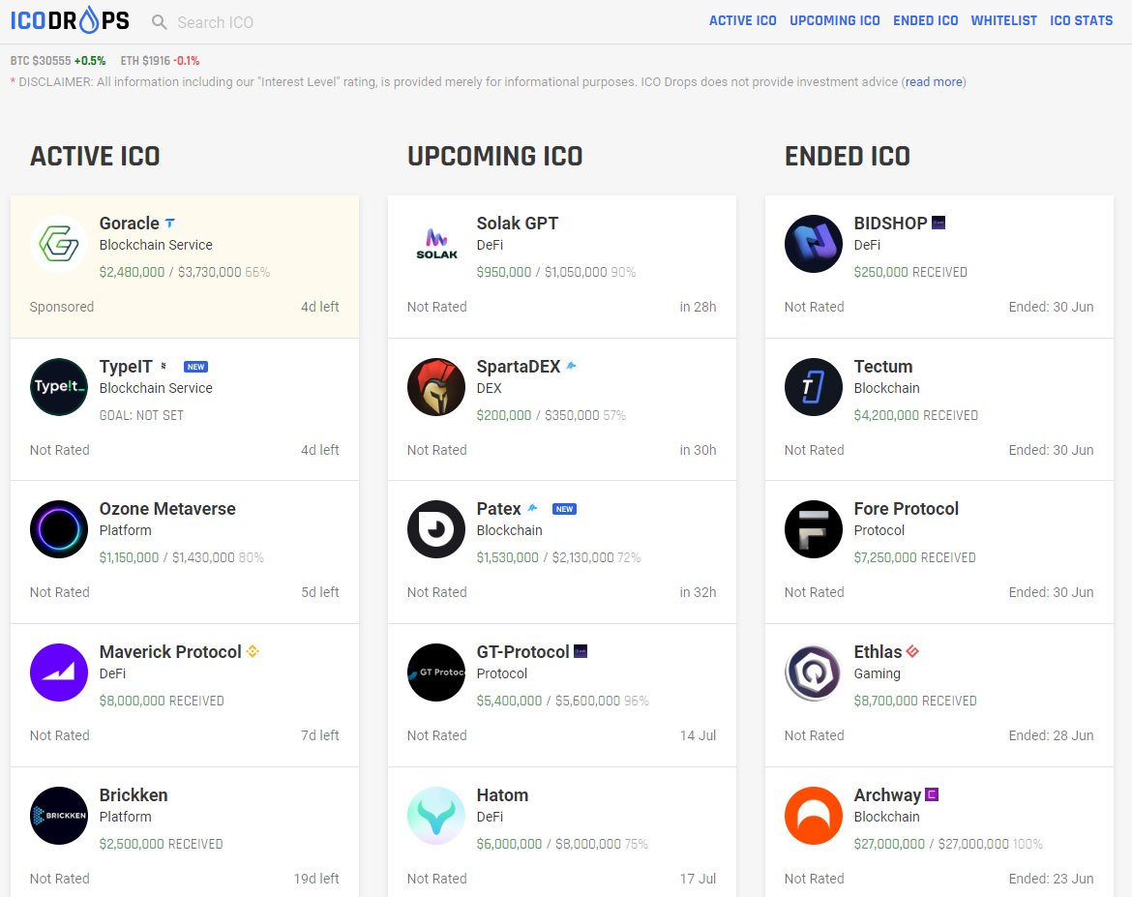1132x897 pixels.
Task: Click the ENDED ICO column heading
Action: tap(847, 156)
